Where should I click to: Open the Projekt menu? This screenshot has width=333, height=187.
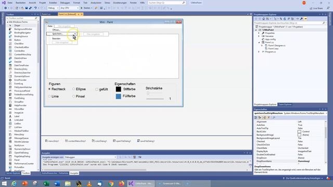[x=43, y=3]
